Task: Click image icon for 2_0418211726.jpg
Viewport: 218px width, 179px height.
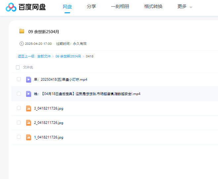Action: click(x=29, y=123)
